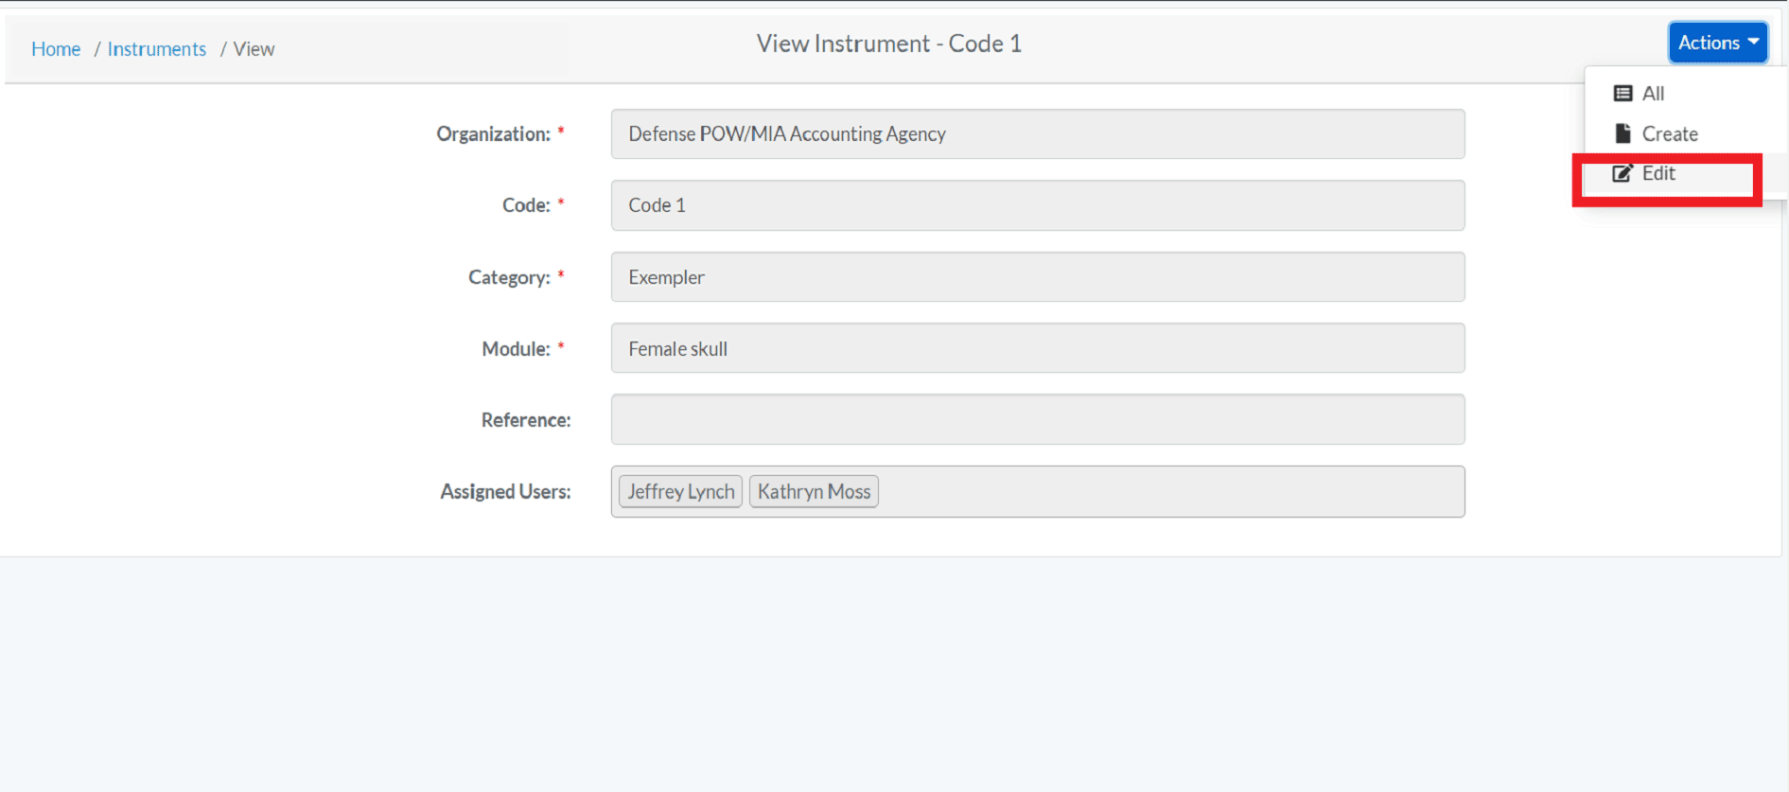Go to Home breadcrumb link

point(56,49)
